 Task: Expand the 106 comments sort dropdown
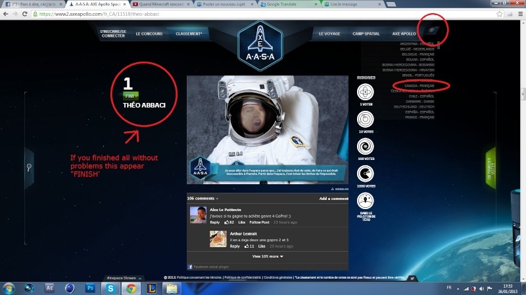pos(203,199)
